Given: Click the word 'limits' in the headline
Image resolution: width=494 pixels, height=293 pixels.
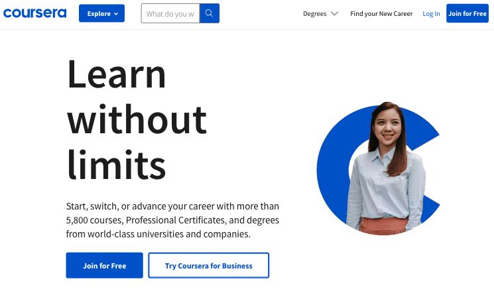Looking at the screenshot, I should (116, 164).
